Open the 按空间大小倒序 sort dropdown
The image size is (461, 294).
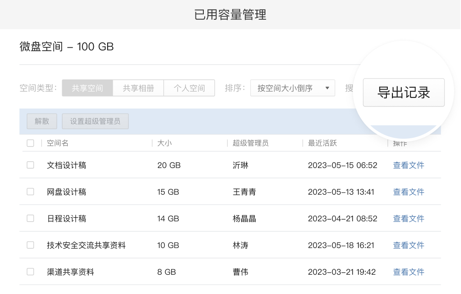pyautogui.click(x=293, y=88)
